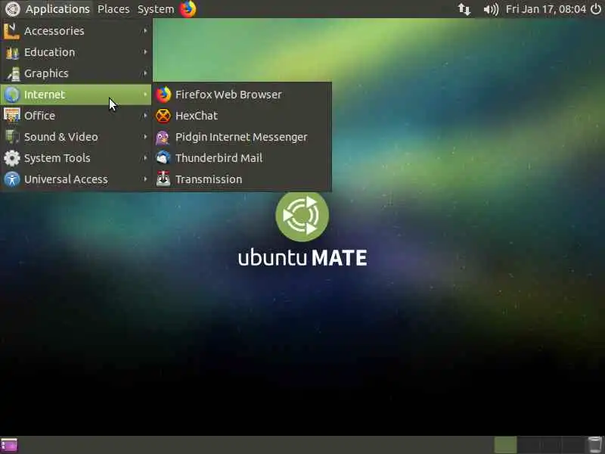Click the Ubuntu MATE logo icon in panel
605x454 pixels.
tap(12, 9)
